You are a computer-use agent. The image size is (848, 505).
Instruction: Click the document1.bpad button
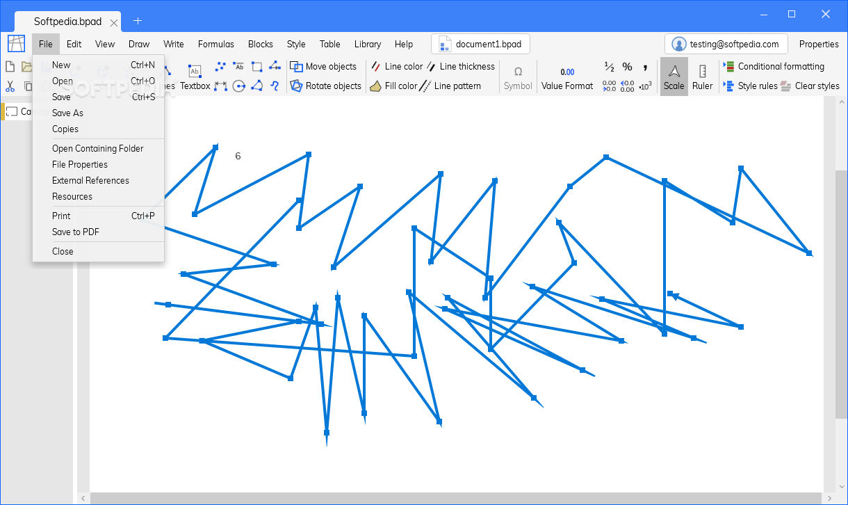click(480, 44)
